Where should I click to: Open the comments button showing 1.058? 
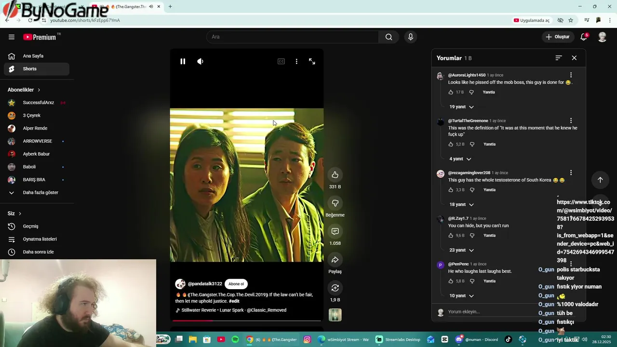click(x=335, y=231)
